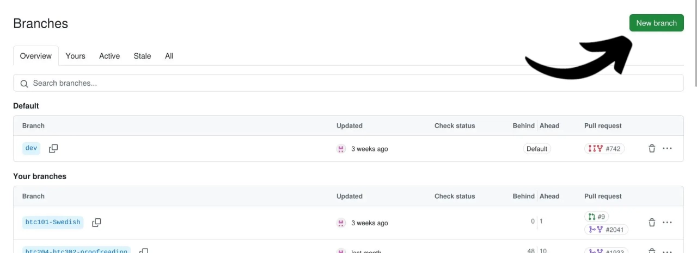Click the green New branch button
Image resolution: width=697 pixels, height=253 pixels.
tap(656, 23)
